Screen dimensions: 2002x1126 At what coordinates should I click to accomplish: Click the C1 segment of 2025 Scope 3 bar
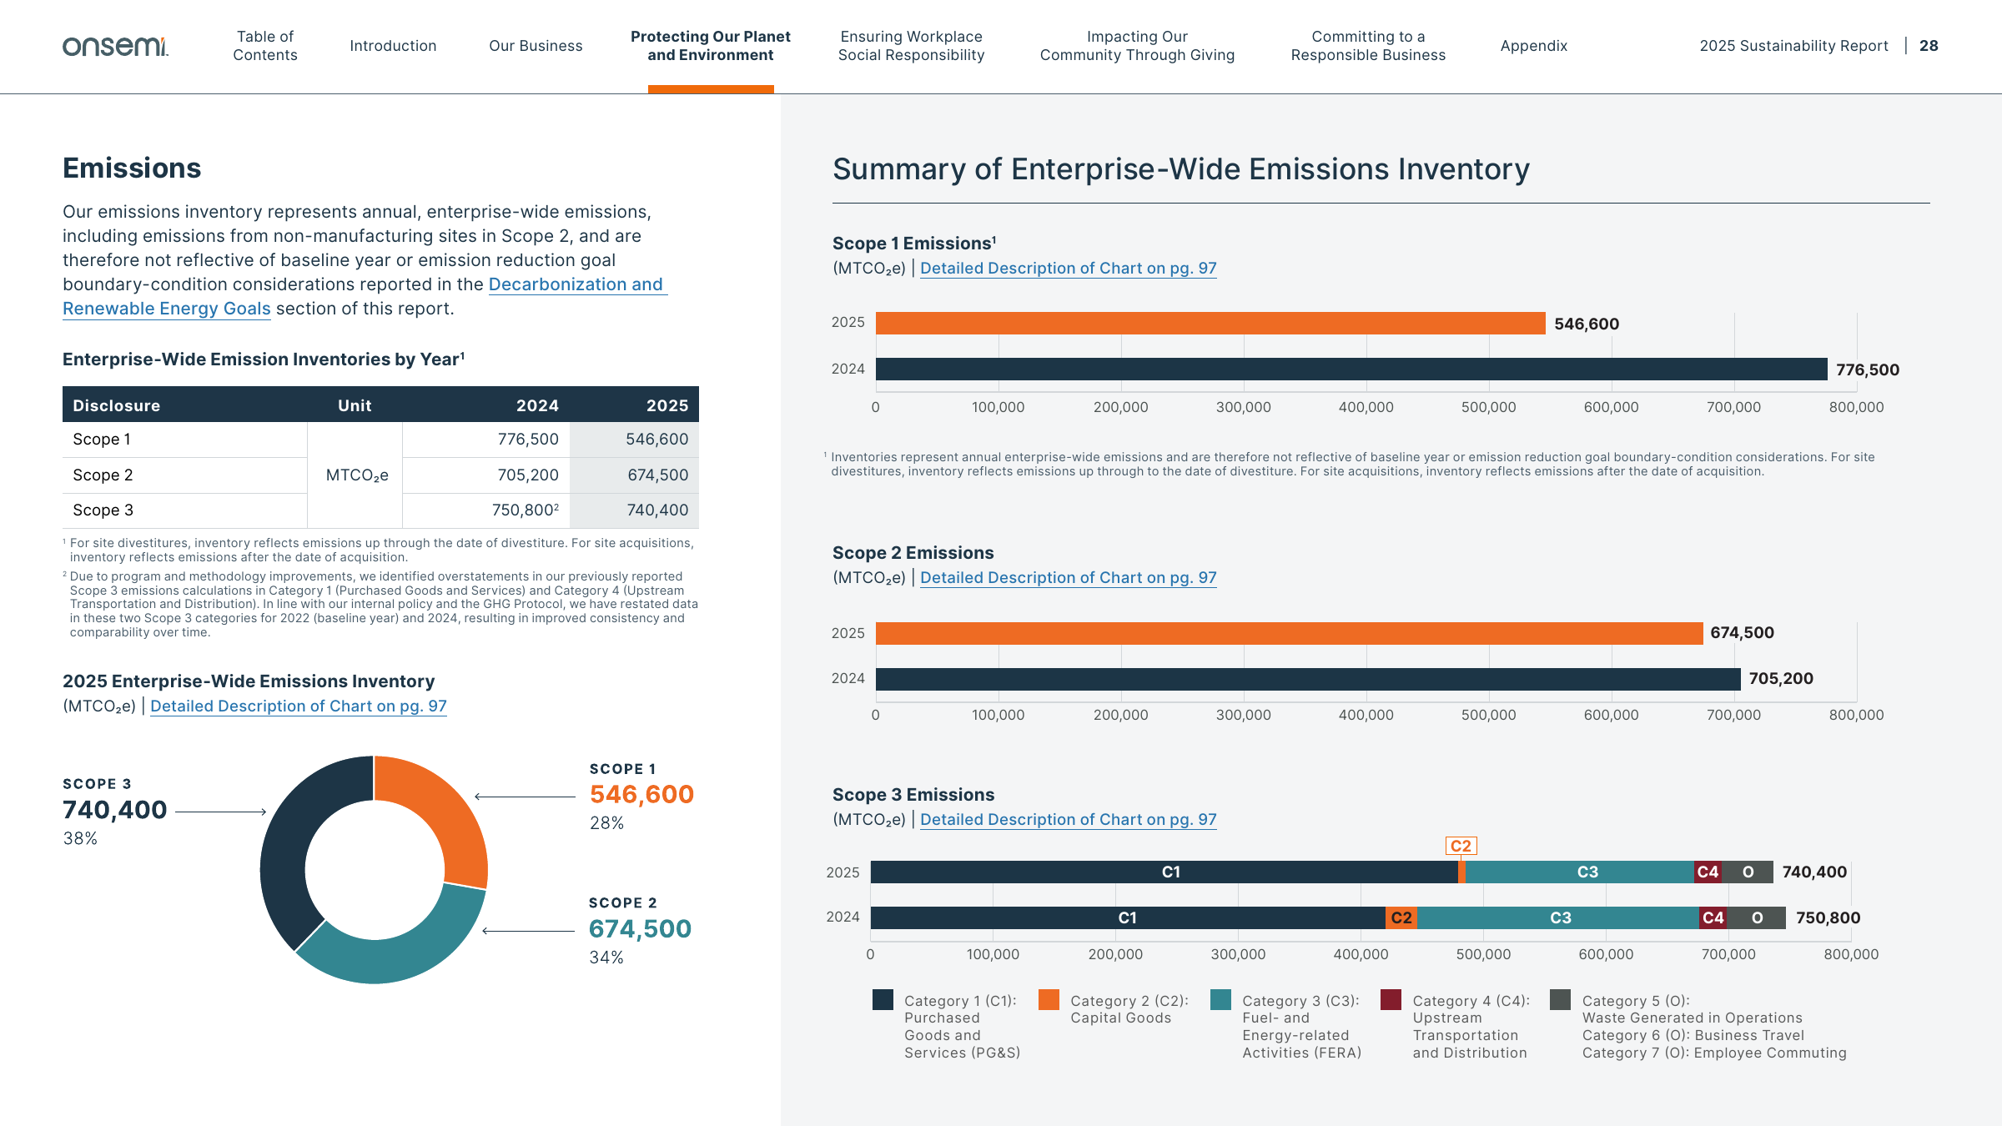(x=1164, y=872)
